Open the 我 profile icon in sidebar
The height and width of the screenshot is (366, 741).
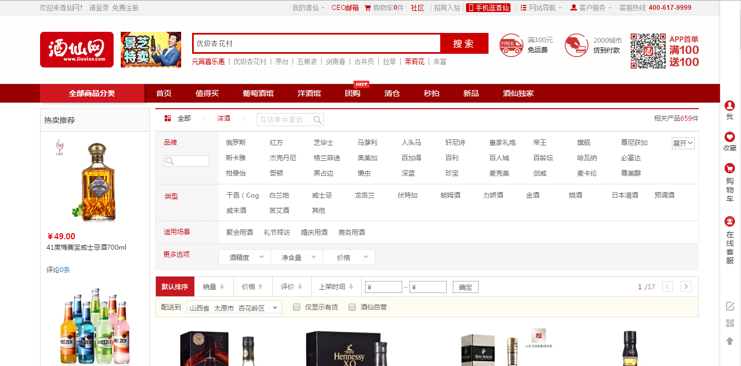729,105
